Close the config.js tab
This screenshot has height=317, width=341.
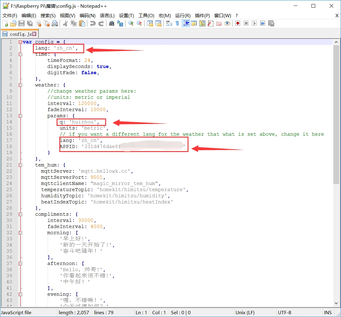tap(34, 34)
